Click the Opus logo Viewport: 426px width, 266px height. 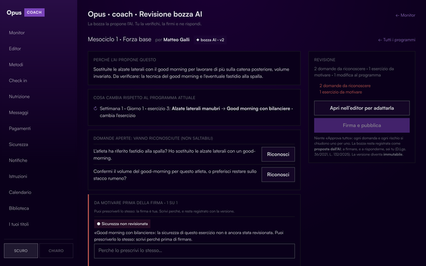click(14, 13)
